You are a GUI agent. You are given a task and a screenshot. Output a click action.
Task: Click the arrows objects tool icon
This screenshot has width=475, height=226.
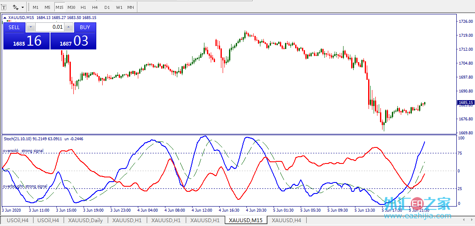coord(15,7)
